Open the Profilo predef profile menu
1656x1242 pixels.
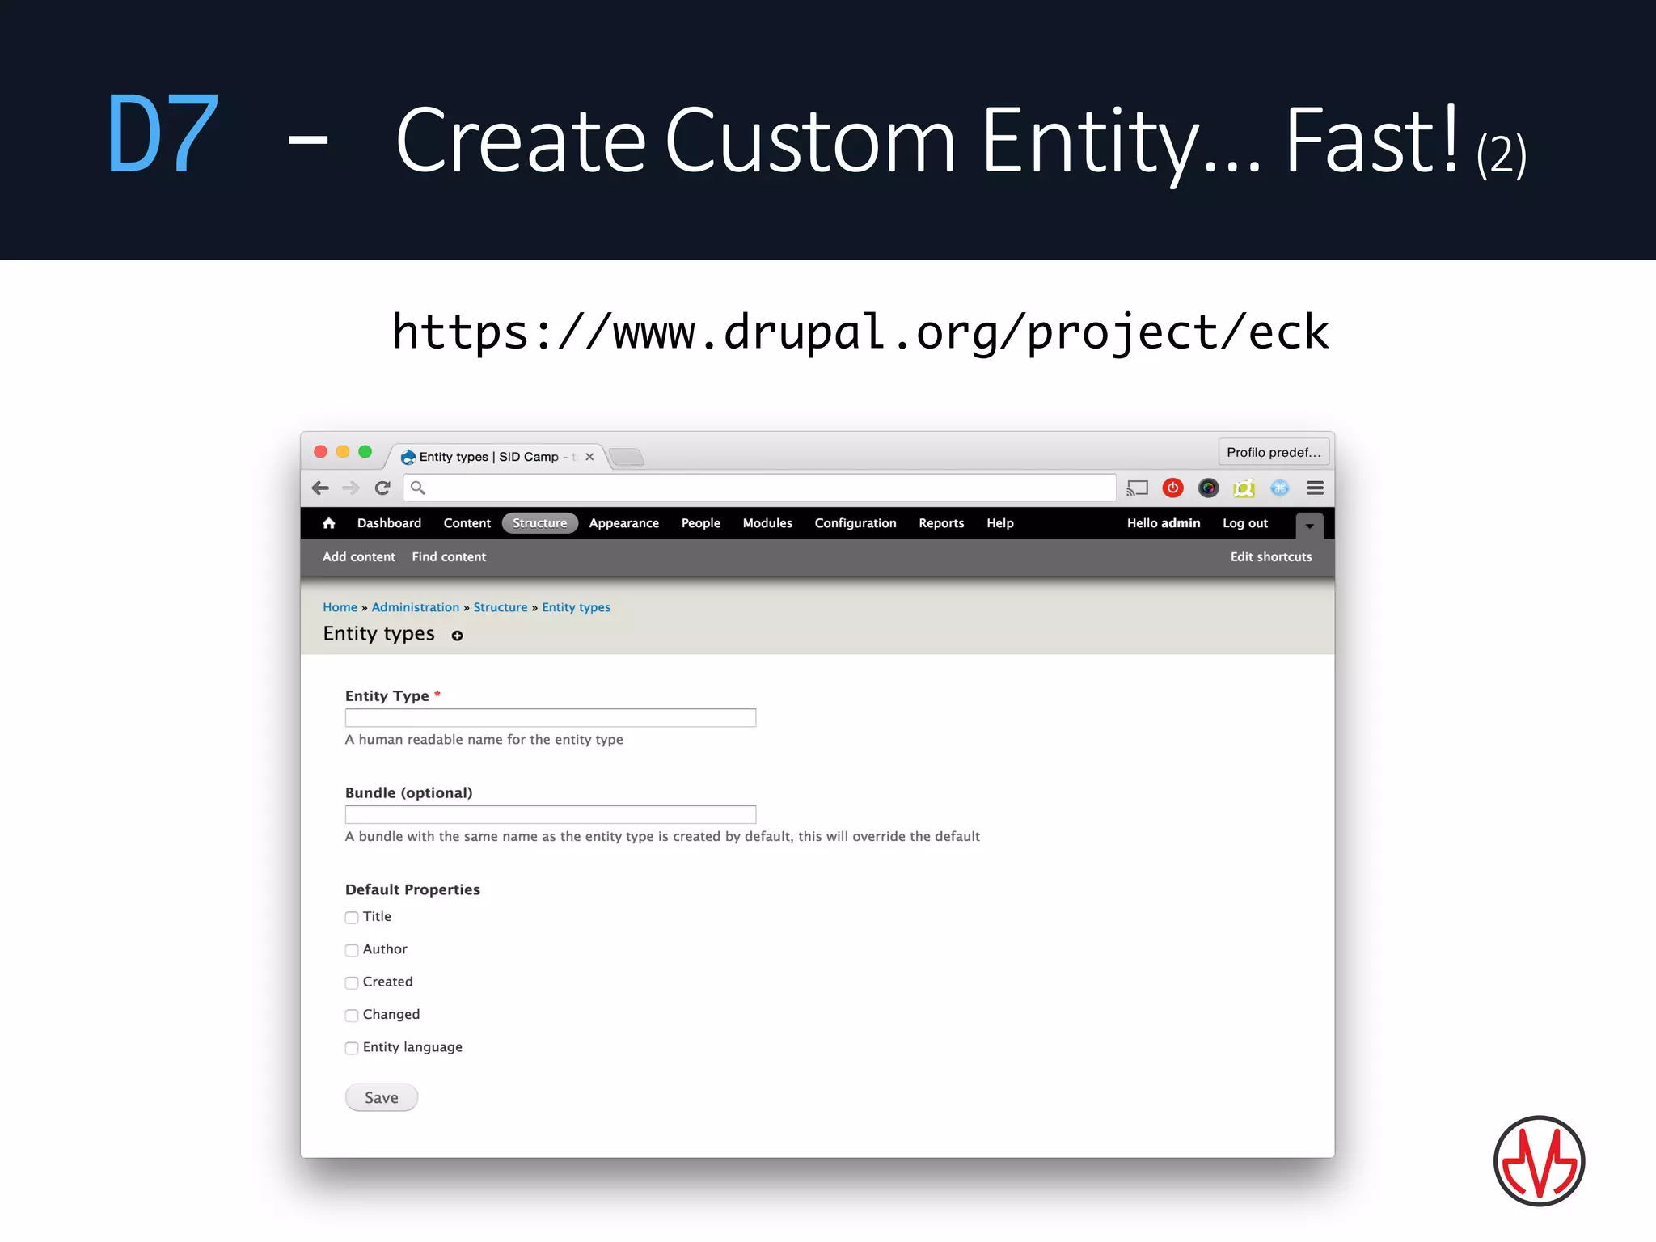1274,452
